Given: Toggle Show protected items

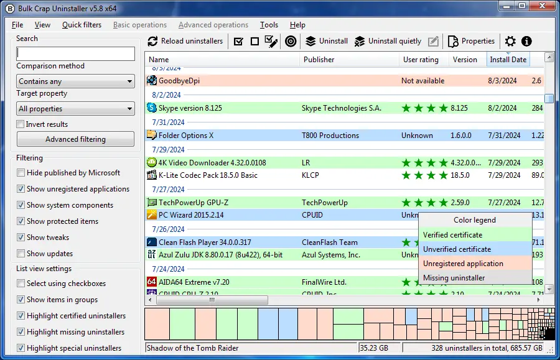Looking at the screenshot, I should tap(21, 221).
